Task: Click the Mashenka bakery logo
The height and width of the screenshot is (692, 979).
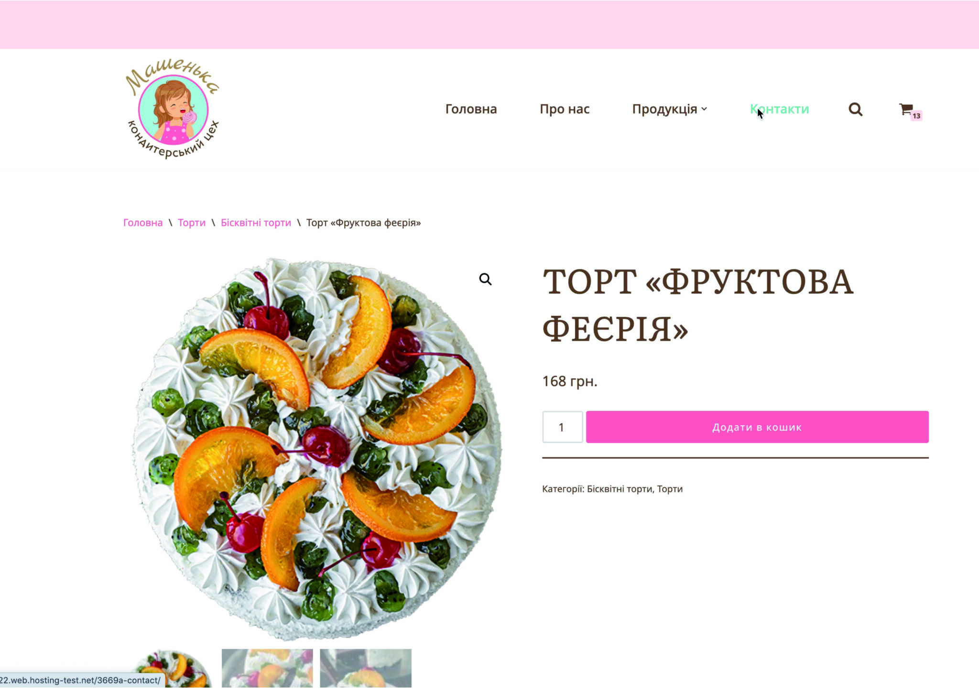Action: pyautogui.click(x=172, y=109)
